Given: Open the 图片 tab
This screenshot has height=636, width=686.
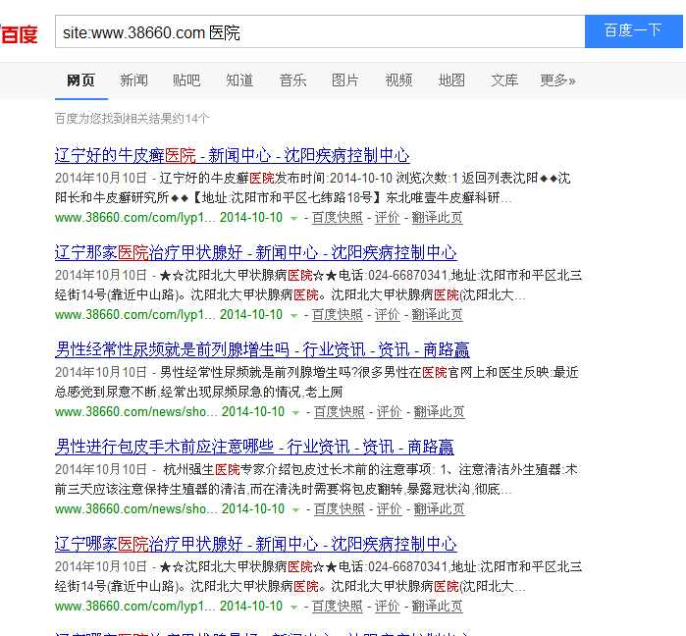Looking at the screenshot, I should point(345,80).
